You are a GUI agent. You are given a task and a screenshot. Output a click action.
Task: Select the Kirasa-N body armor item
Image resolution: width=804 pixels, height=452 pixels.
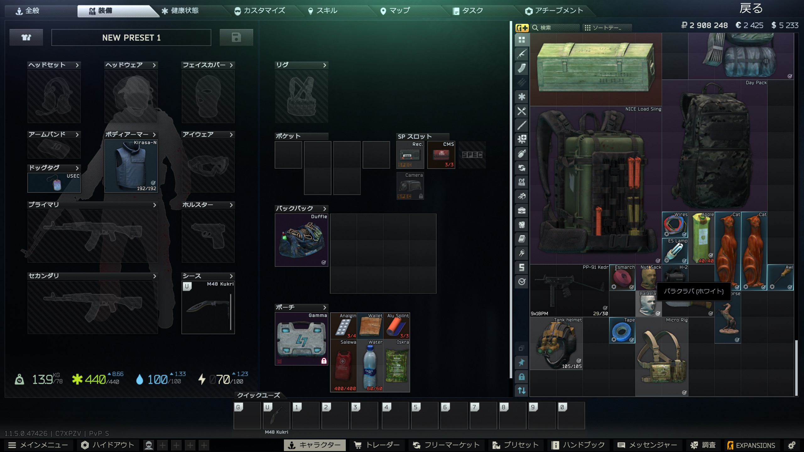(131, 166)
